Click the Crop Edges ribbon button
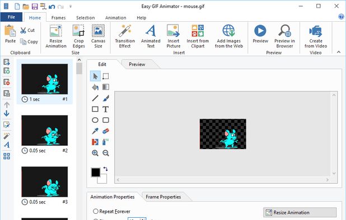 click(78, 36)
